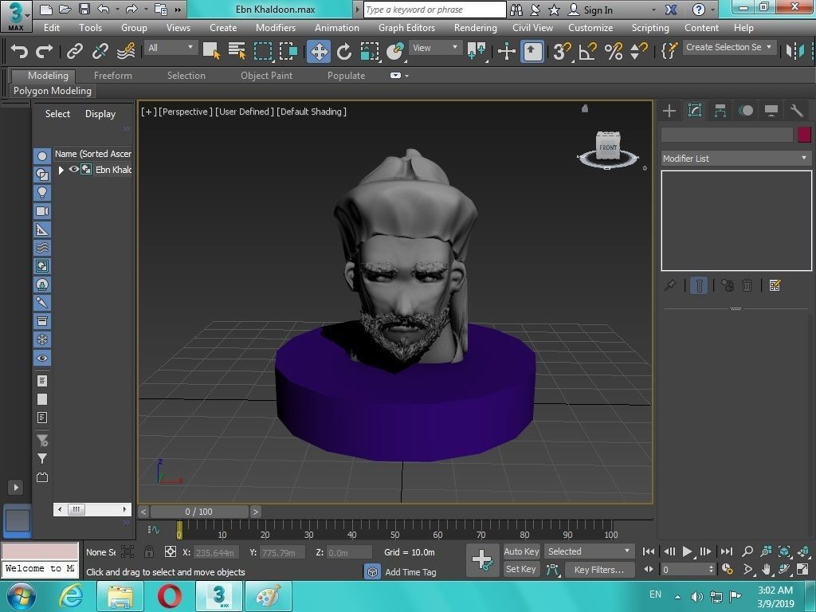Click the Play Animation button

point(687,551)
